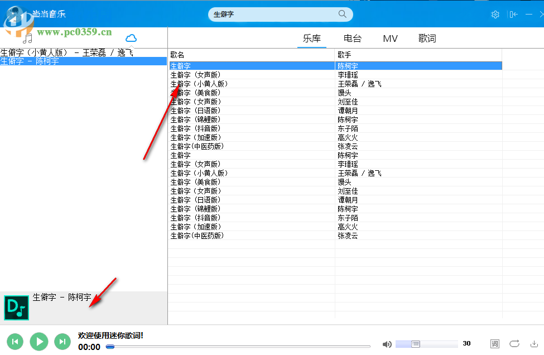Click the search magnifier icon
This screenshot has width=544, height=355.
point(342,14)
